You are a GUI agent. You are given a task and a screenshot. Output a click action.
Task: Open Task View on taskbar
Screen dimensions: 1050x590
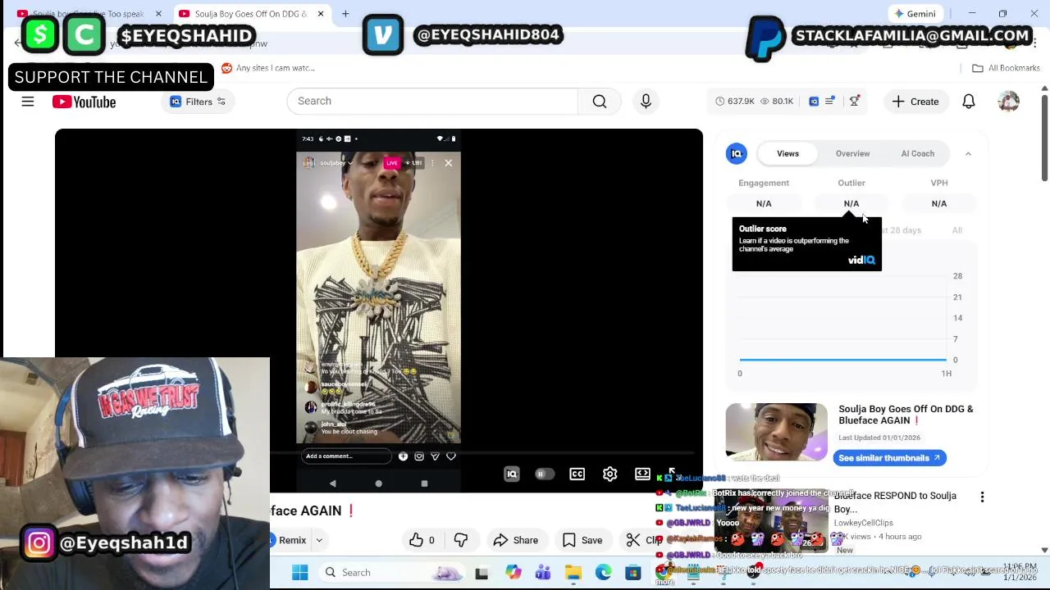[x=482, y=572]
